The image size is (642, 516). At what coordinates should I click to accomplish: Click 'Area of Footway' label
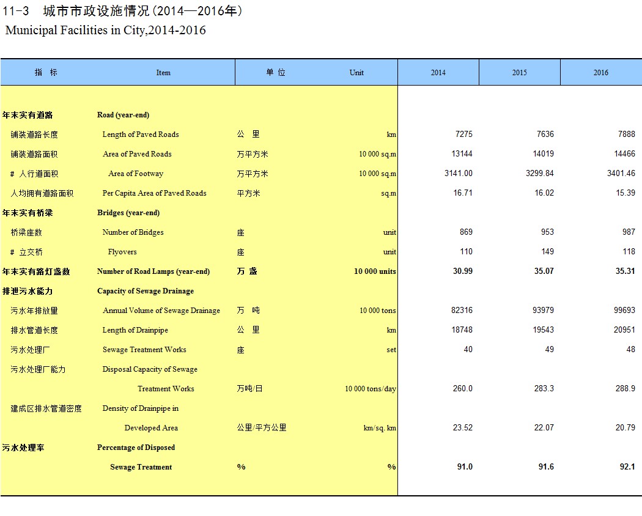tap(136, 174)
